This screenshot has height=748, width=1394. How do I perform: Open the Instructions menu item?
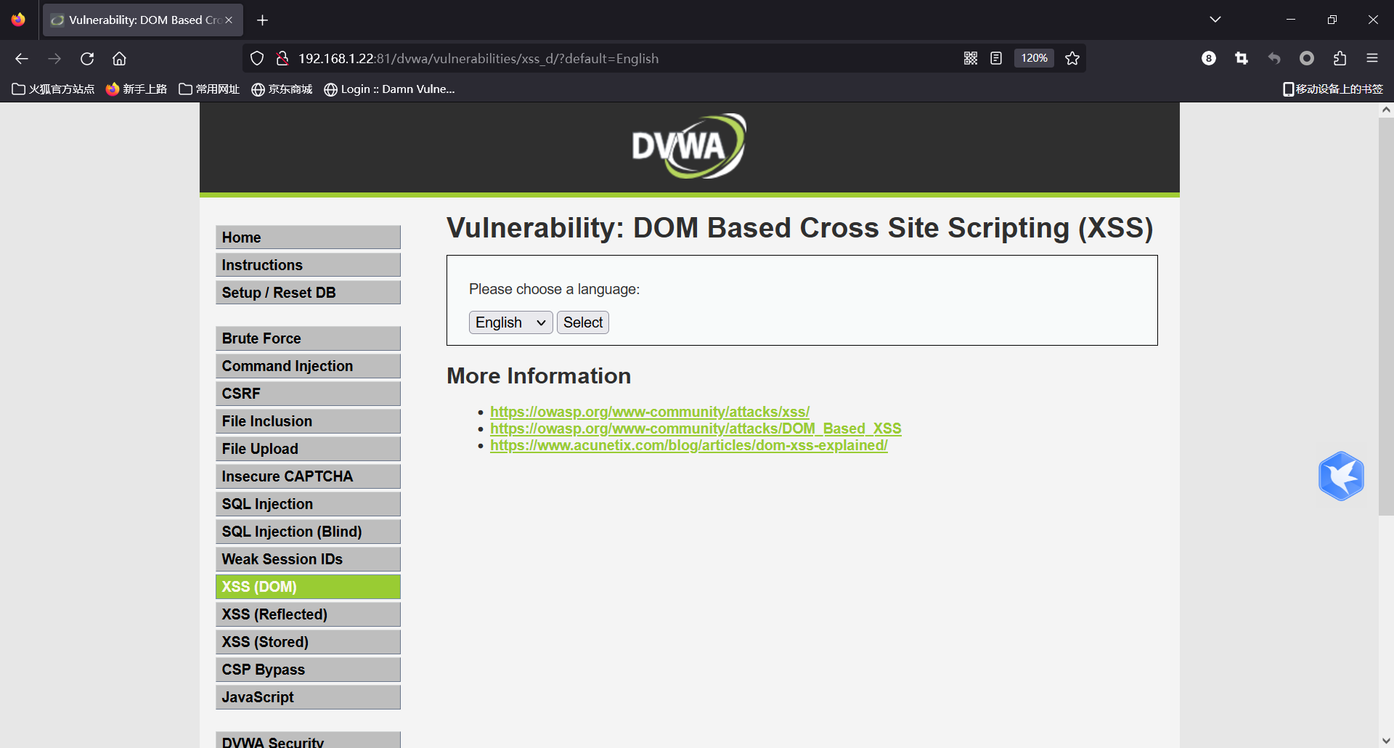308,265
